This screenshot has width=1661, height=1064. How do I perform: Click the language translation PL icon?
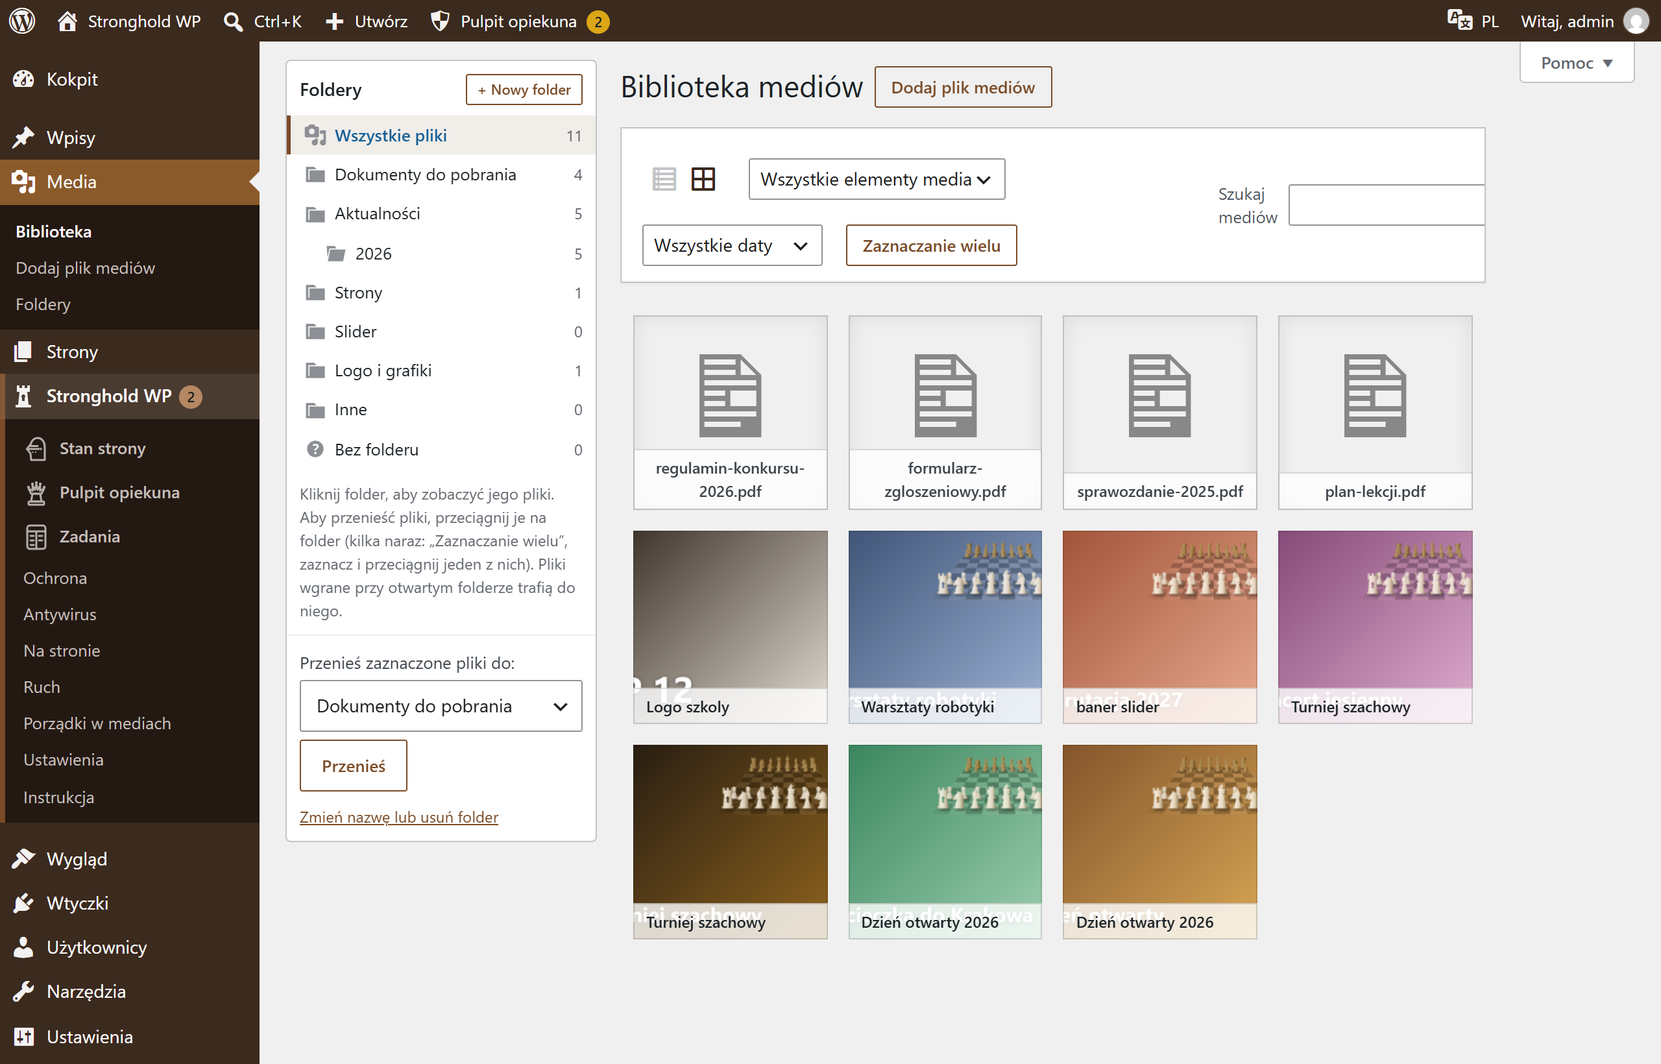click(1460, 21)
